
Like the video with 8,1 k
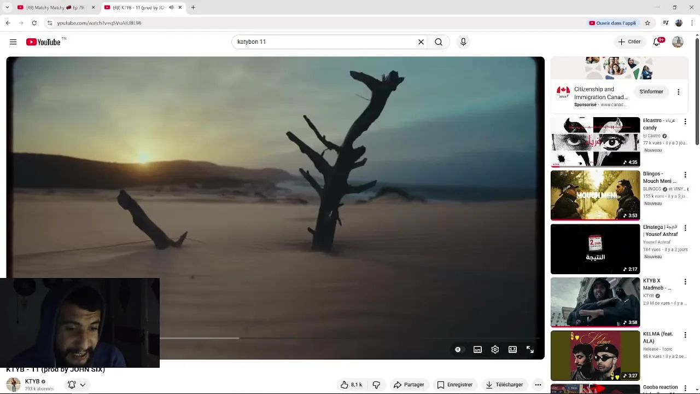pos(351,385)
